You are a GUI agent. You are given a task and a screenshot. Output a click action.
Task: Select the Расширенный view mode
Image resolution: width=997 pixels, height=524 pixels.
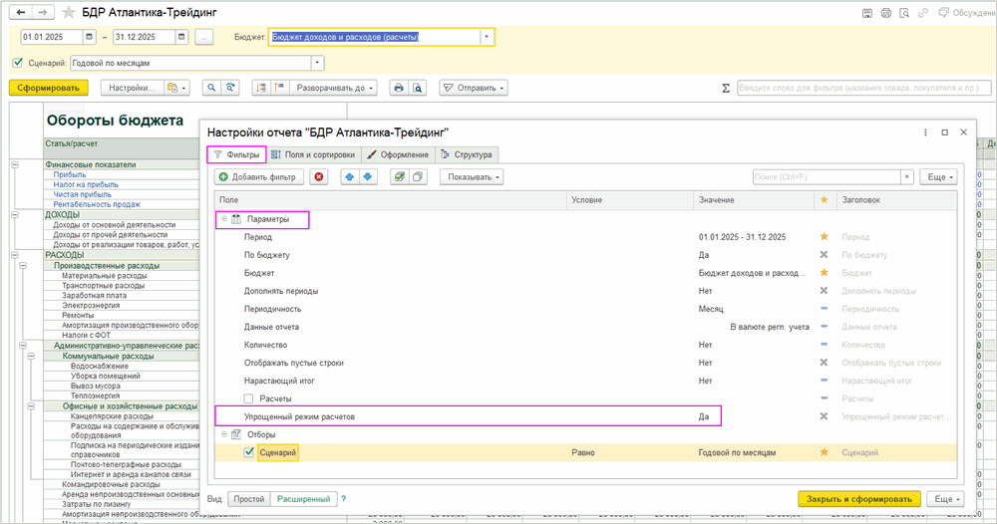303,499
